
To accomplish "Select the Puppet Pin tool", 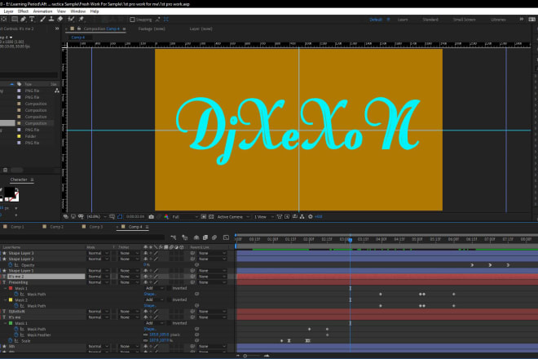I will (82, 20).
